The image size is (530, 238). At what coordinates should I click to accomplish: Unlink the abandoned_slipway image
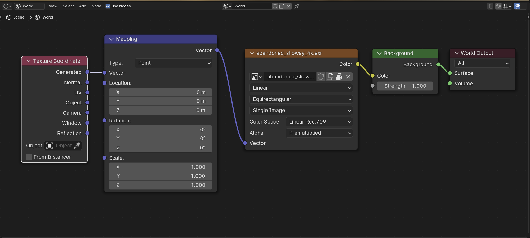(348, 77)
